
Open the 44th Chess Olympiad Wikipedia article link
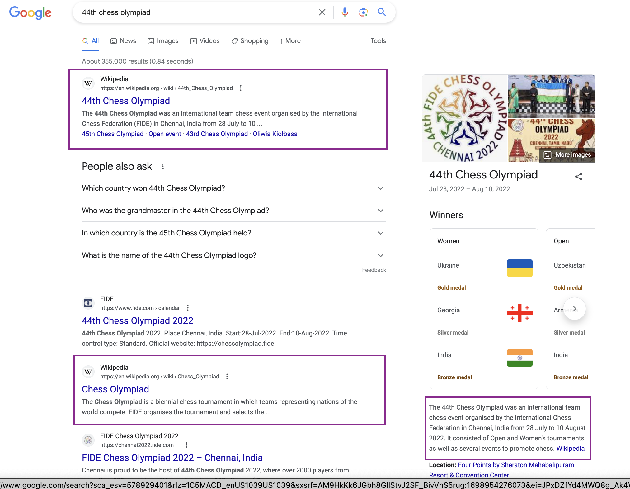click(126, 101)
